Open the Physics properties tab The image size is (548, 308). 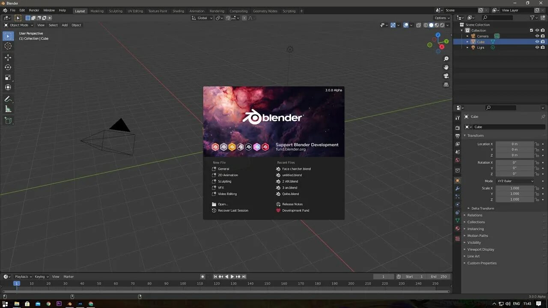pos(457,204)
